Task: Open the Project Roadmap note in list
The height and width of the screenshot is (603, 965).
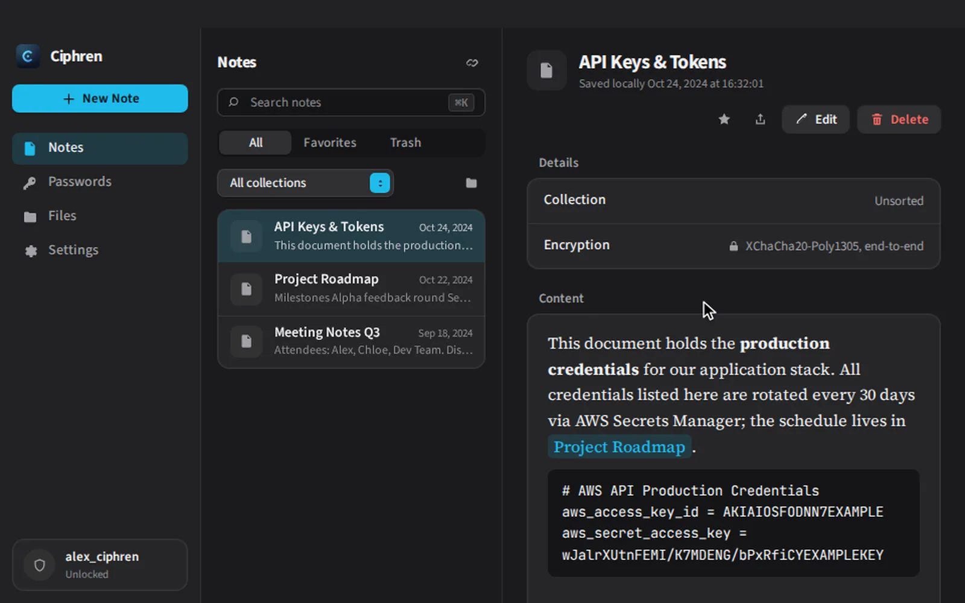Action: (351, 289)
